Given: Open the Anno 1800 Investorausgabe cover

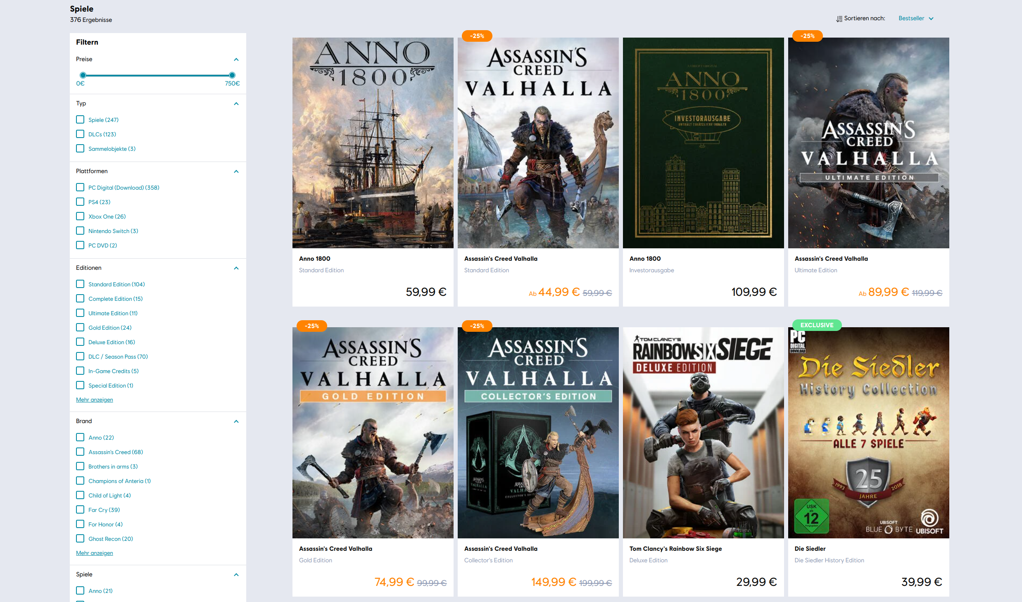Looking at the screenshot, I should coord(703,143).
